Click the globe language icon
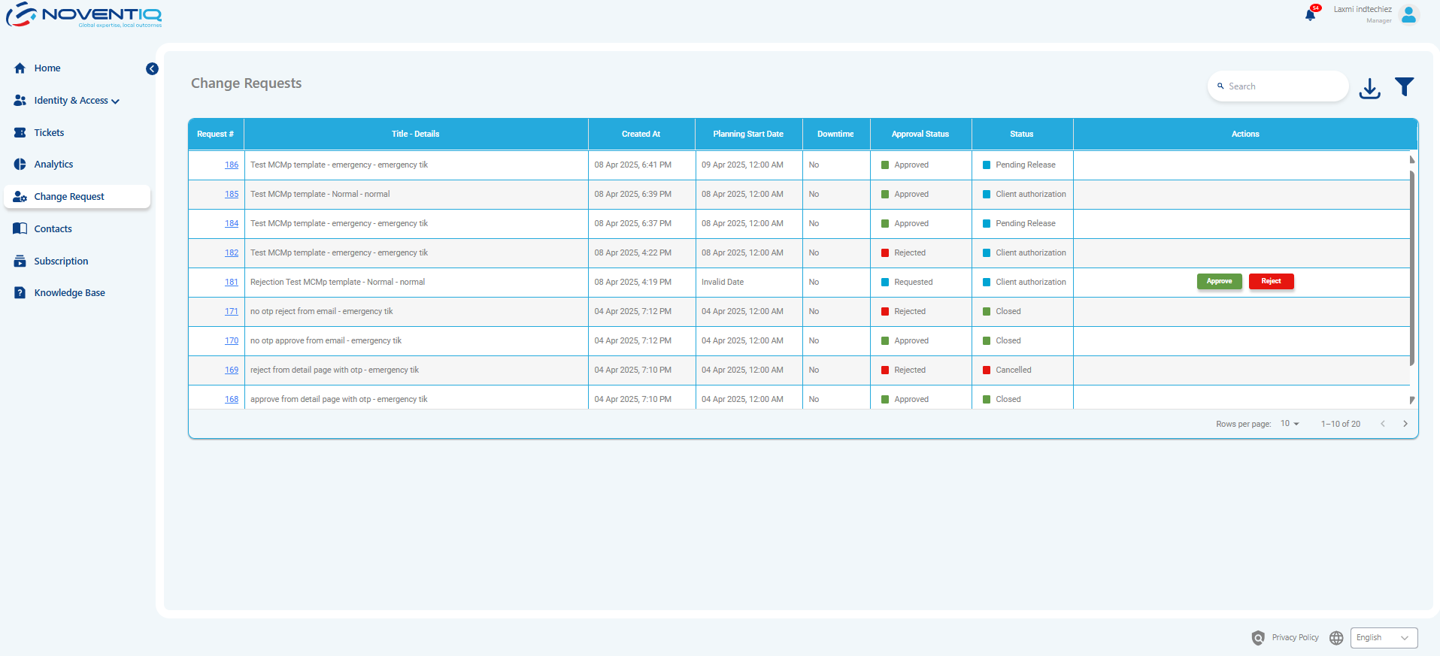 click(1336, 638)
